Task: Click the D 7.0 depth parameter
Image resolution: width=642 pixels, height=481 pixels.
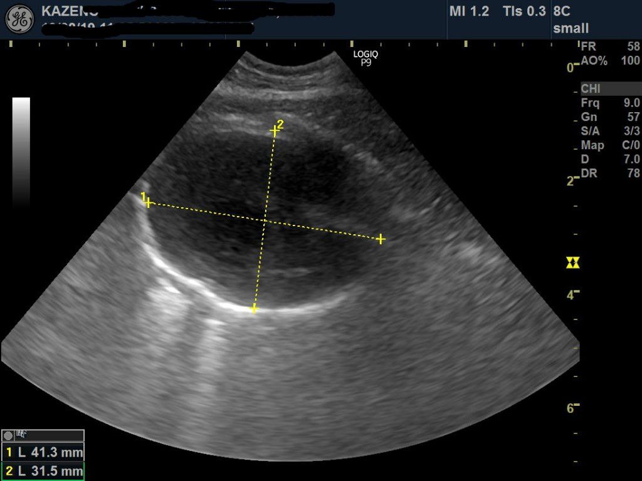Action: [x=610, y=159]
